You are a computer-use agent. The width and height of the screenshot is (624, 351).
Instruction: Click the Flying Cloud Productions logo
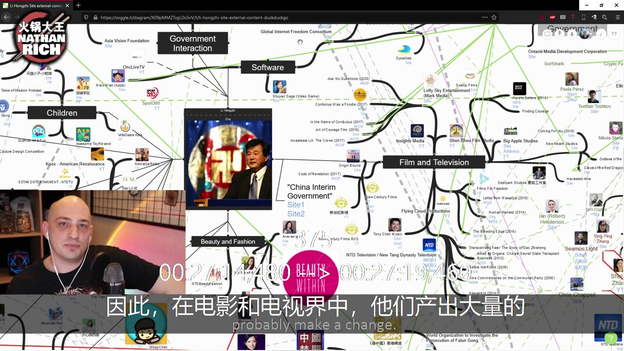tap(444, 200)
